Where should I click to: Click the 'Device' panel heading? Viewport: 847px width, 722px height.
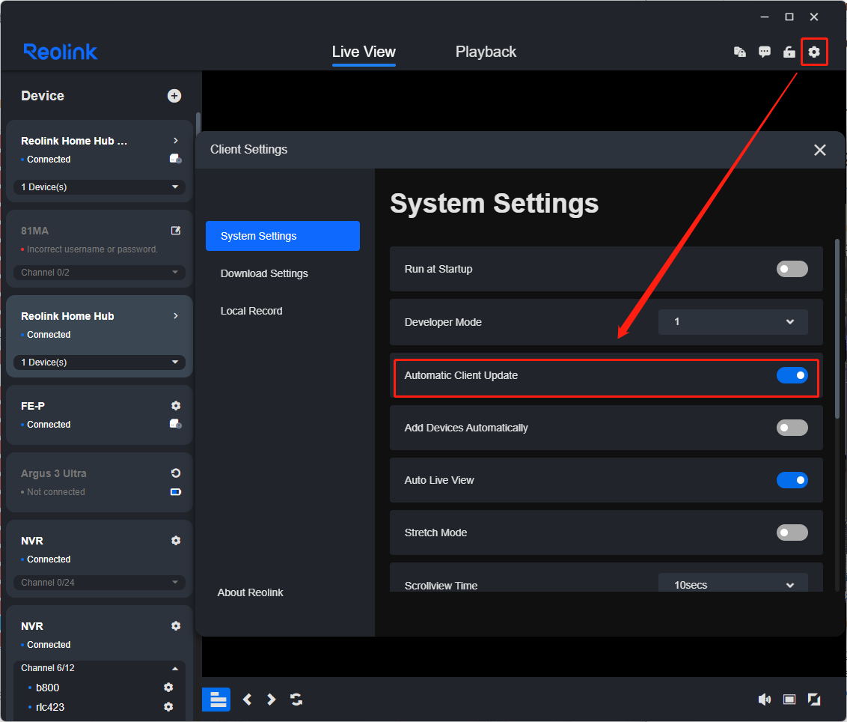click(43, 96)
